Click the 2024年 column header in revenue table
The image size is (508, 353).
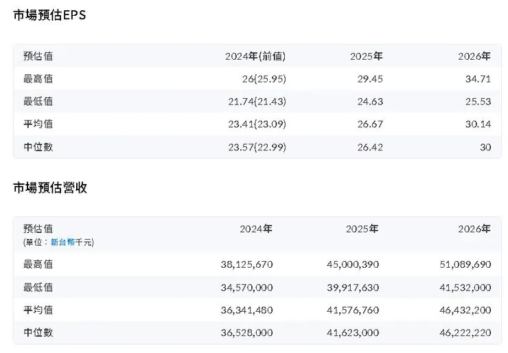point(256,229)
